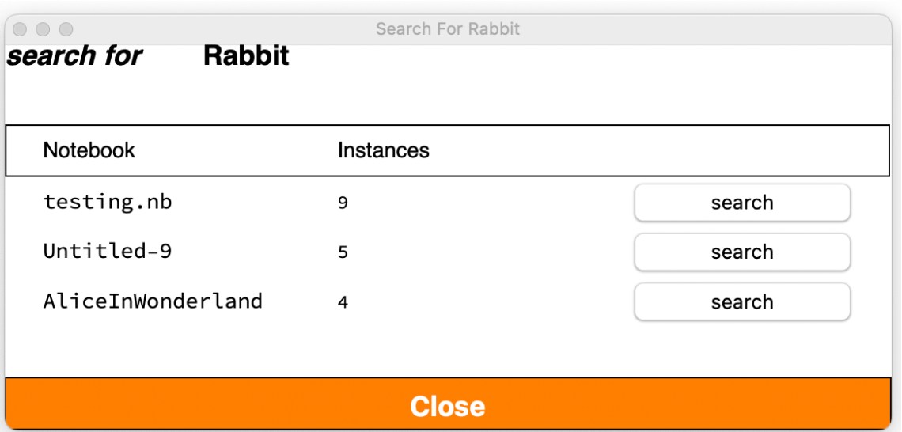Click the instance count 5
The width and height of the screenshot is (902, 432).
(x=343, y=253)
